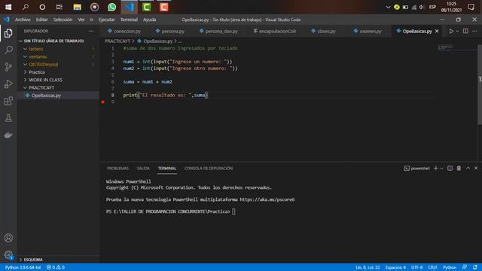Open the Accounts menu icon
This screenshot has width=482, height=271.
(8, 238)
